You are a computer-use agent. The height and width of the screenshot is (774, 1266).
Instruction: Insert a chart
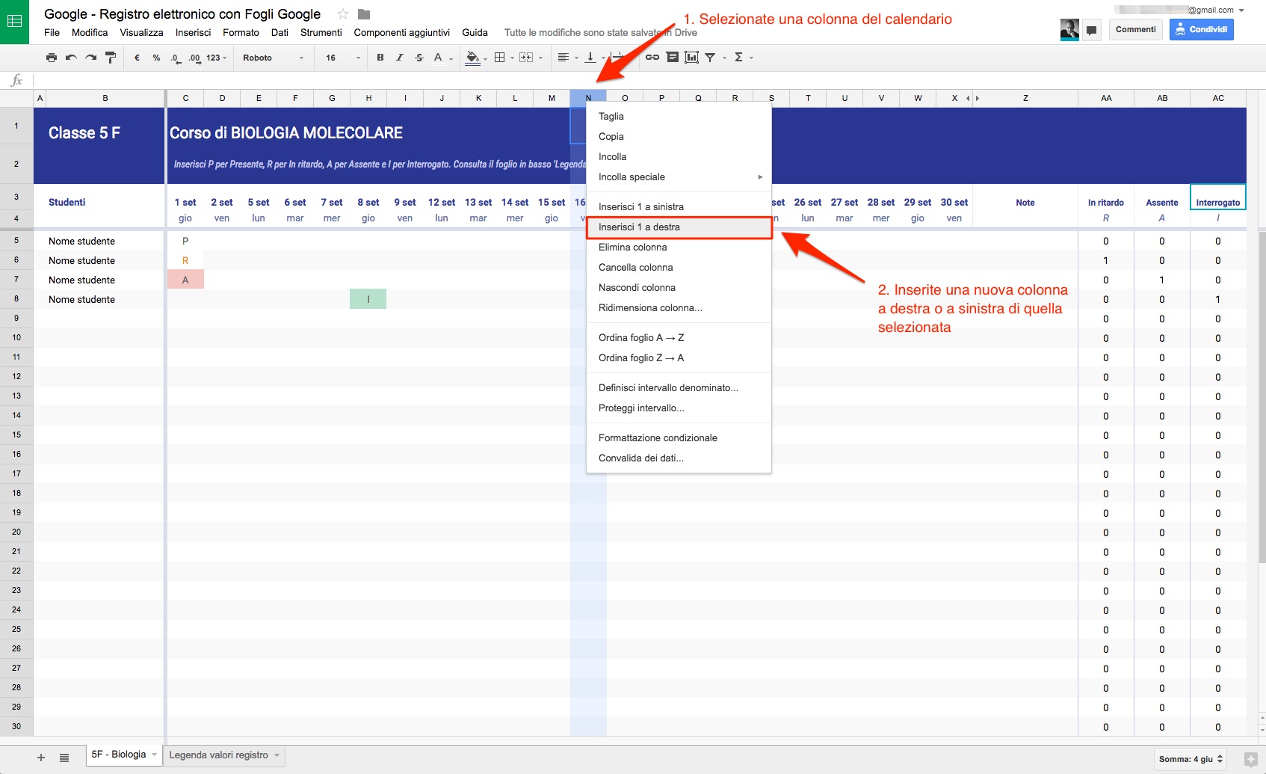(x=692, y=58)
